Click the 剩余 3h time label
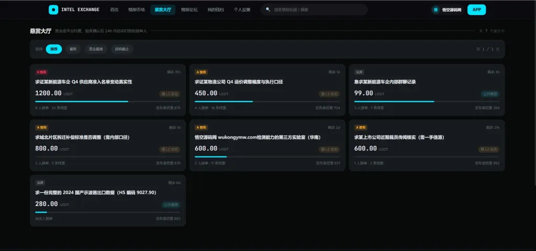The width and height of the screenshot is (536, 251). [493, 72]
